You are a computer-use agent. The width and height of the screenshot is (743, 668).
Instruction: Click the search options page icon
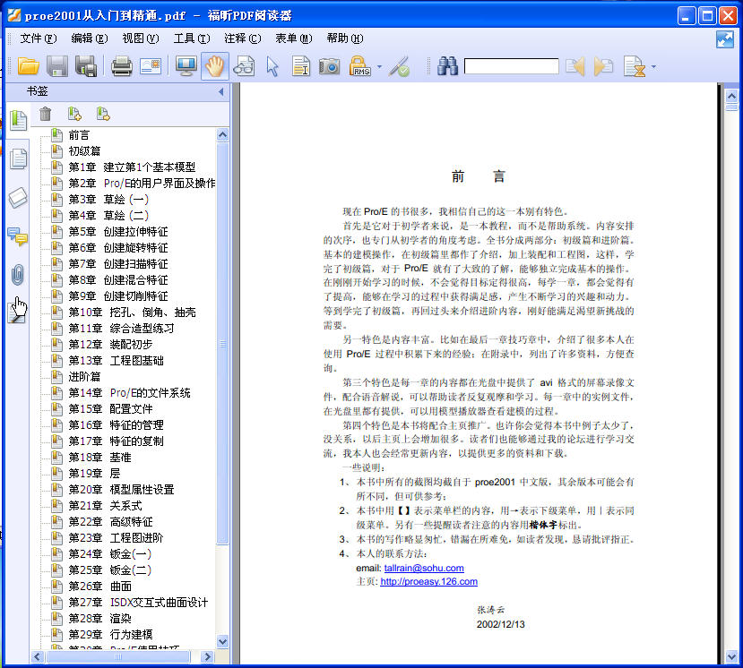pos(635,66)
